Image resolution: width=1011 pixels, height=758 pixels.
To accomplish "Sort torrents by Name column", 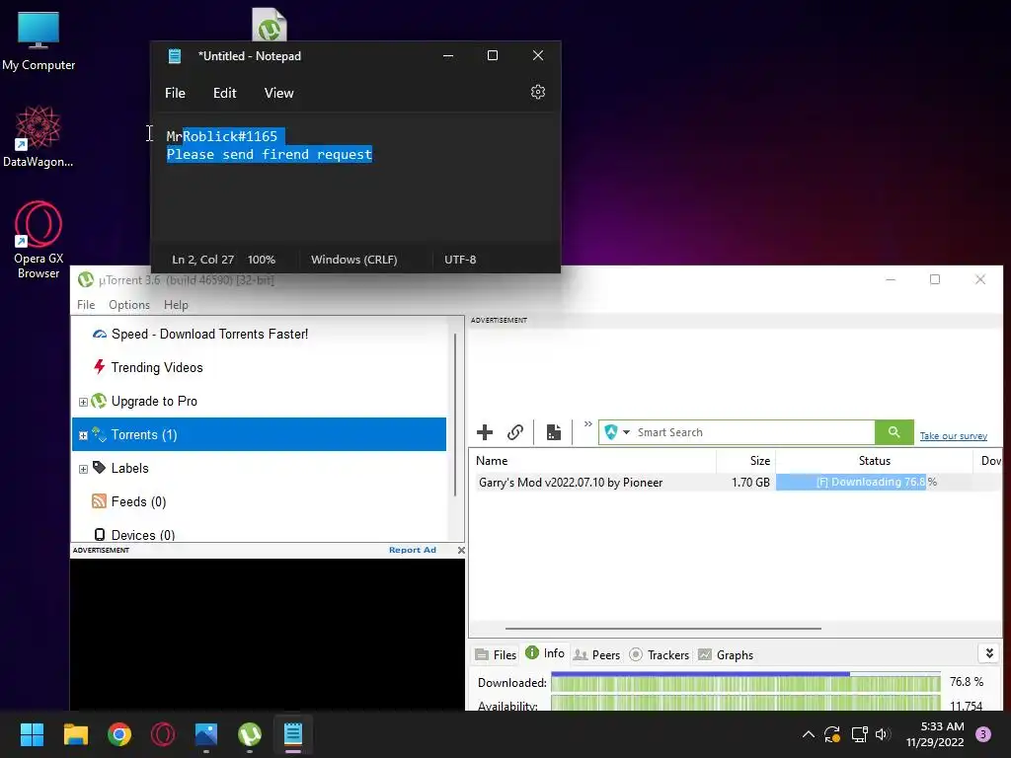I will tap(592, 461).
